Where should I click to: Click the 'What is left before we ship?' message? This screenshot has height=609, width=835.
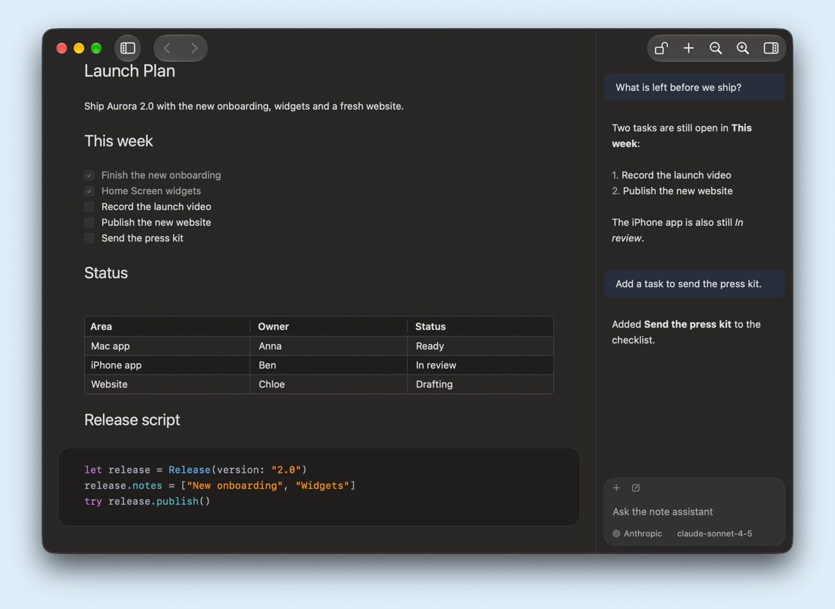[x=694, y=88]
